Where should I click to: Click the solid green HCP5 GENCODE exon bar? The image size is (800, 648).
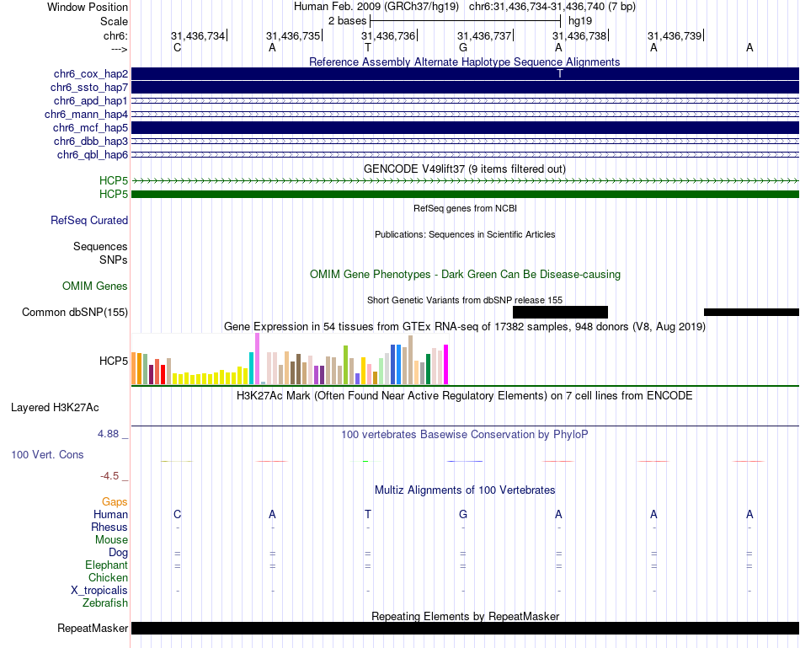point(465,194)
